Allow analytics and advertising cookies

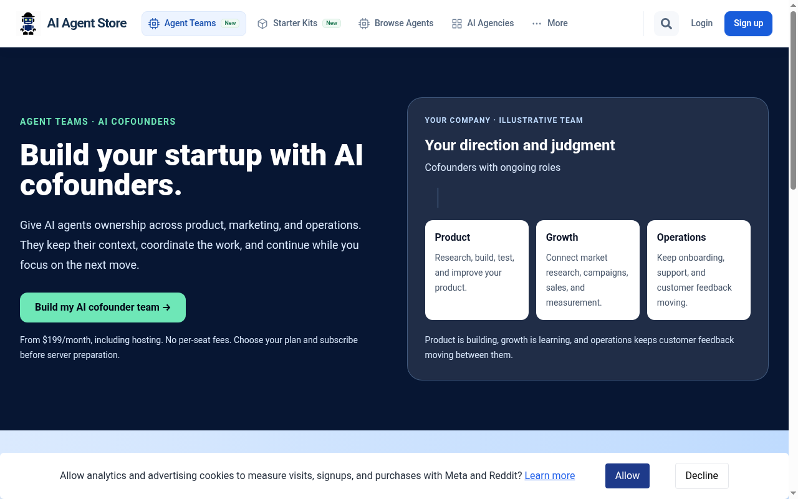[x=627, y=476]
